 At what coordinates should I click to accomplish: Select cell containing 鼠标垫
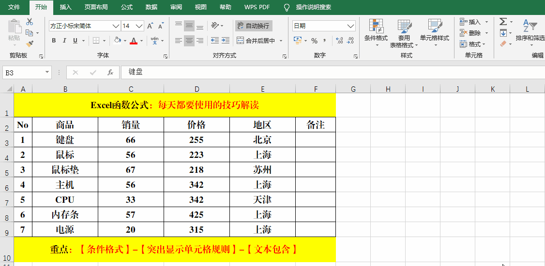click(65, 170)
